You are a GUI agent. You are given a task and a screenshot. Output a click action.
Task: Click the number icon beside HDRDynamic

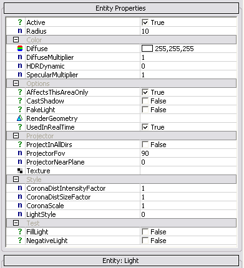(x=20, y=66)
